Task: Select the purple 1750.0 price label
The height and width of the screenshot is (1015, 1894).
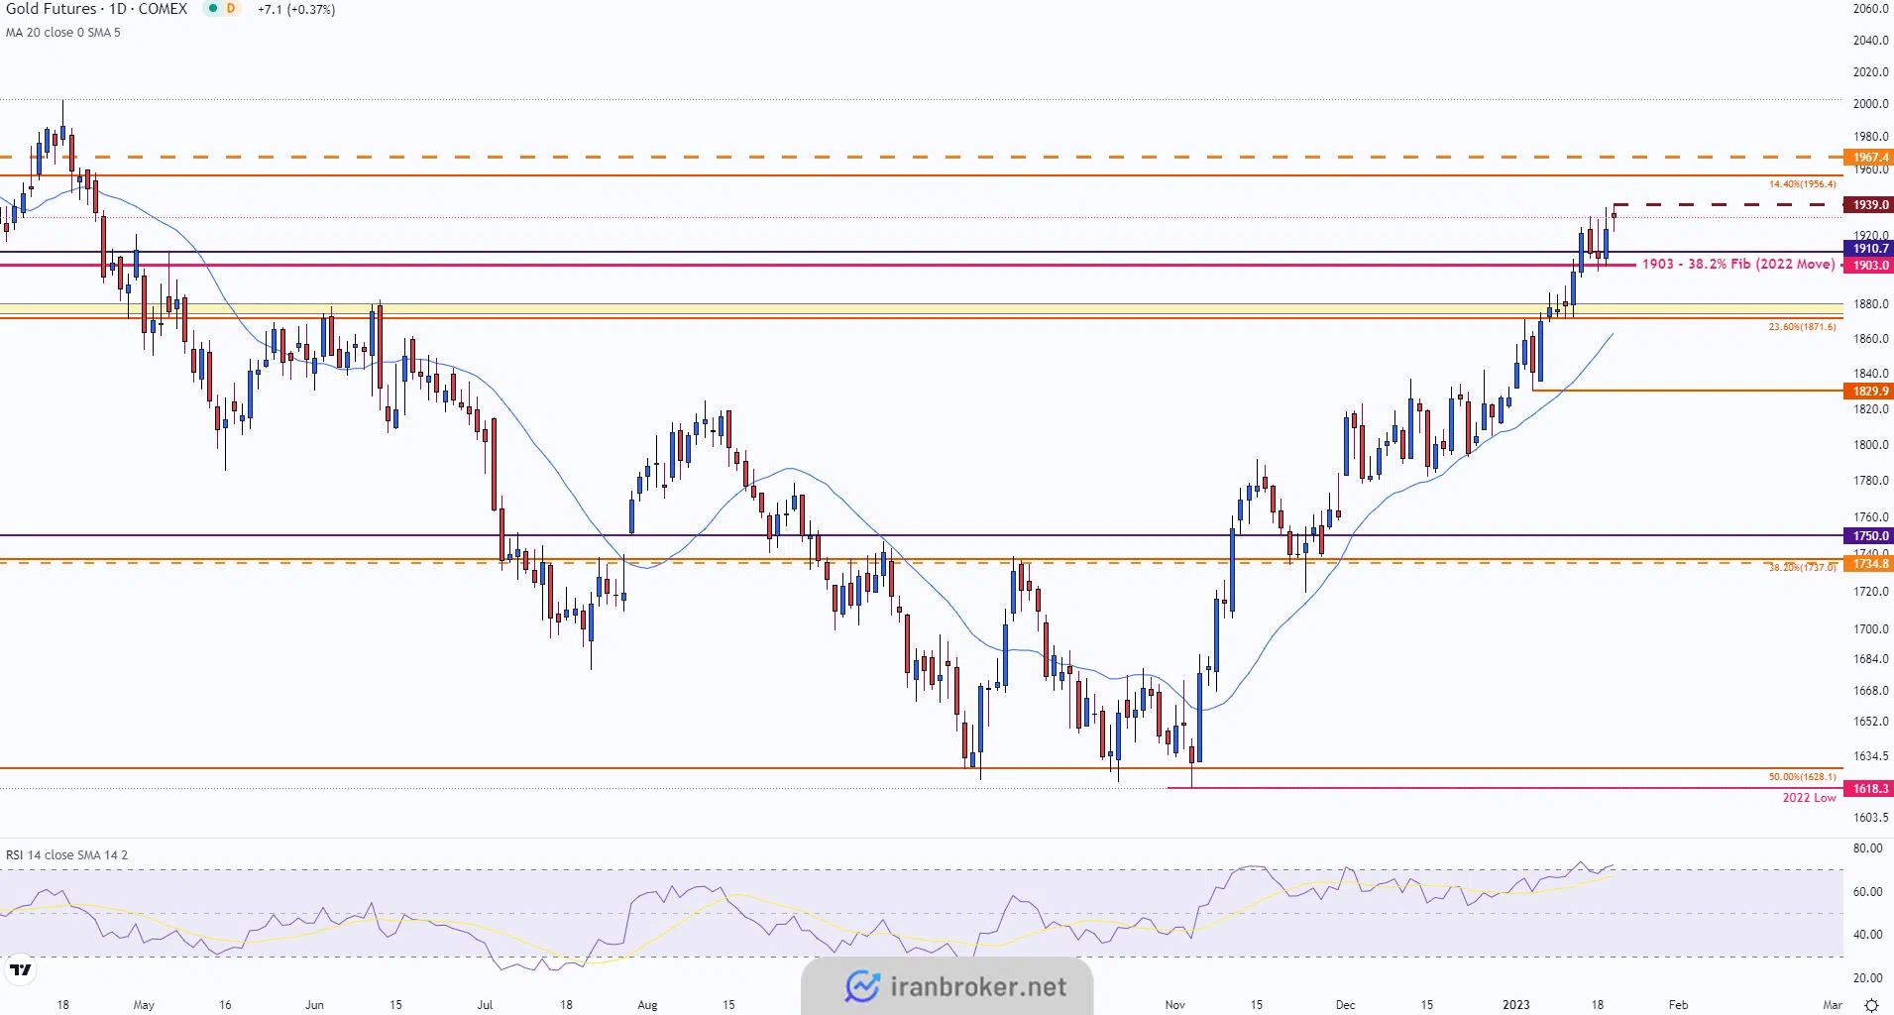Action: (x=1869, y=536)
